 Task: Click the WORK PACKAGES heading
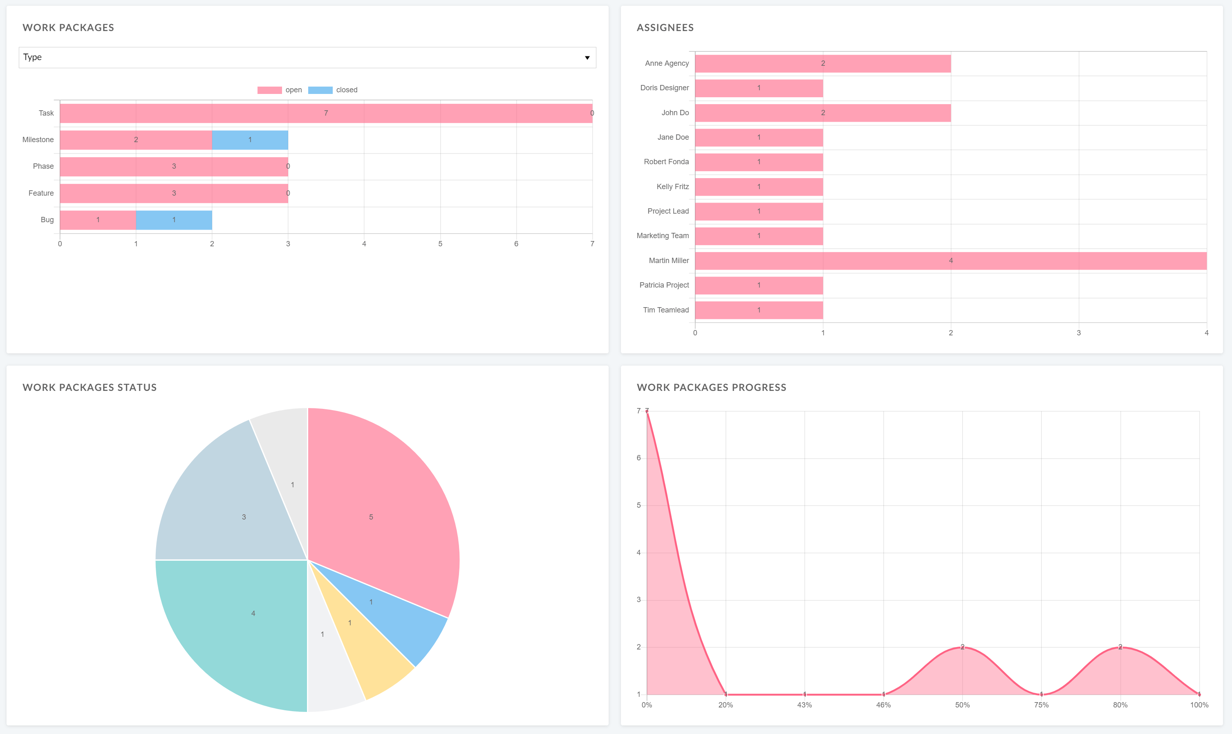[68, 28]
